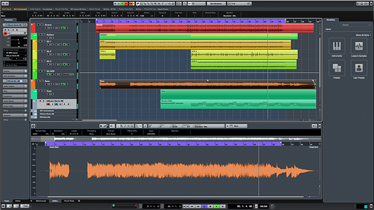Solo the Keys folder track
Viewport: 374px width, 210px height.
coord(44,91)
